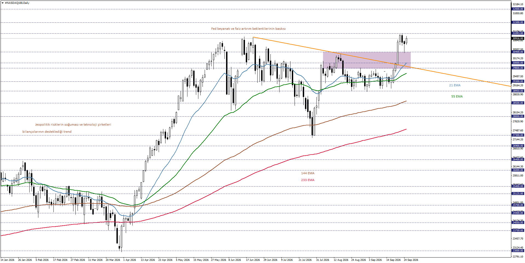
Task: Click the 15 May 2026 date label
Action: tap(201, 260)
